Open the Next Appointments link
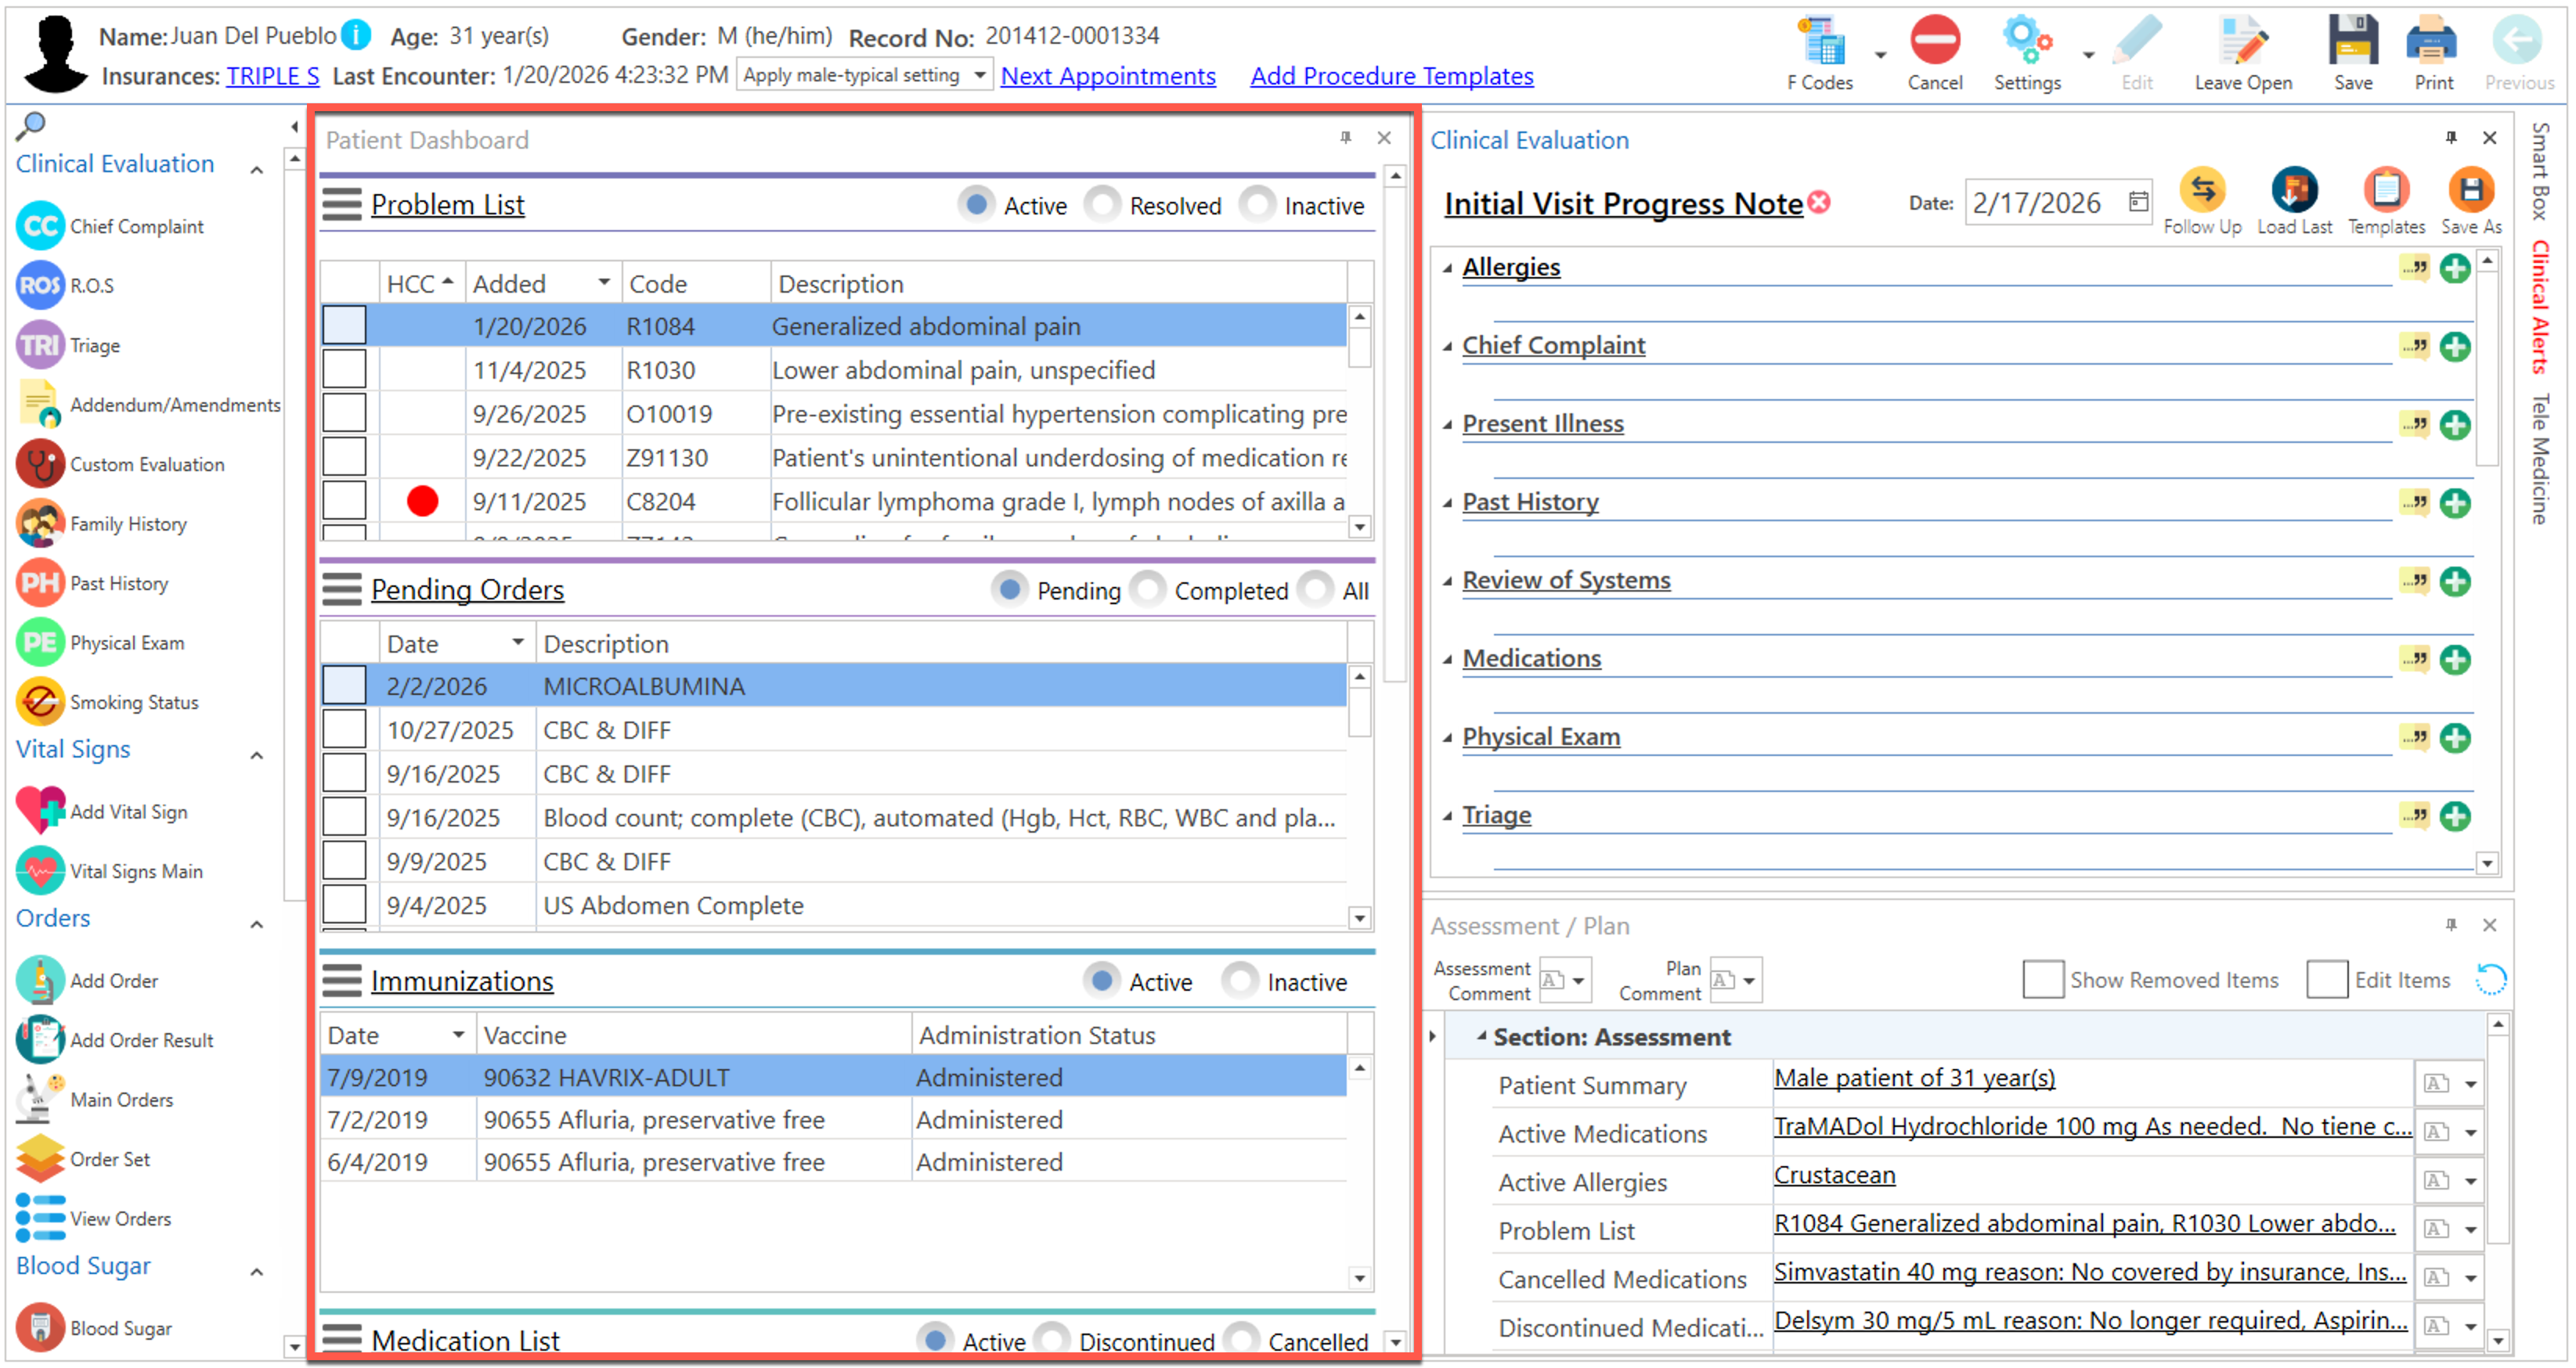Image resolution: width=2576 pixels, height=1368 pixels. click(x=1107, y=76)
